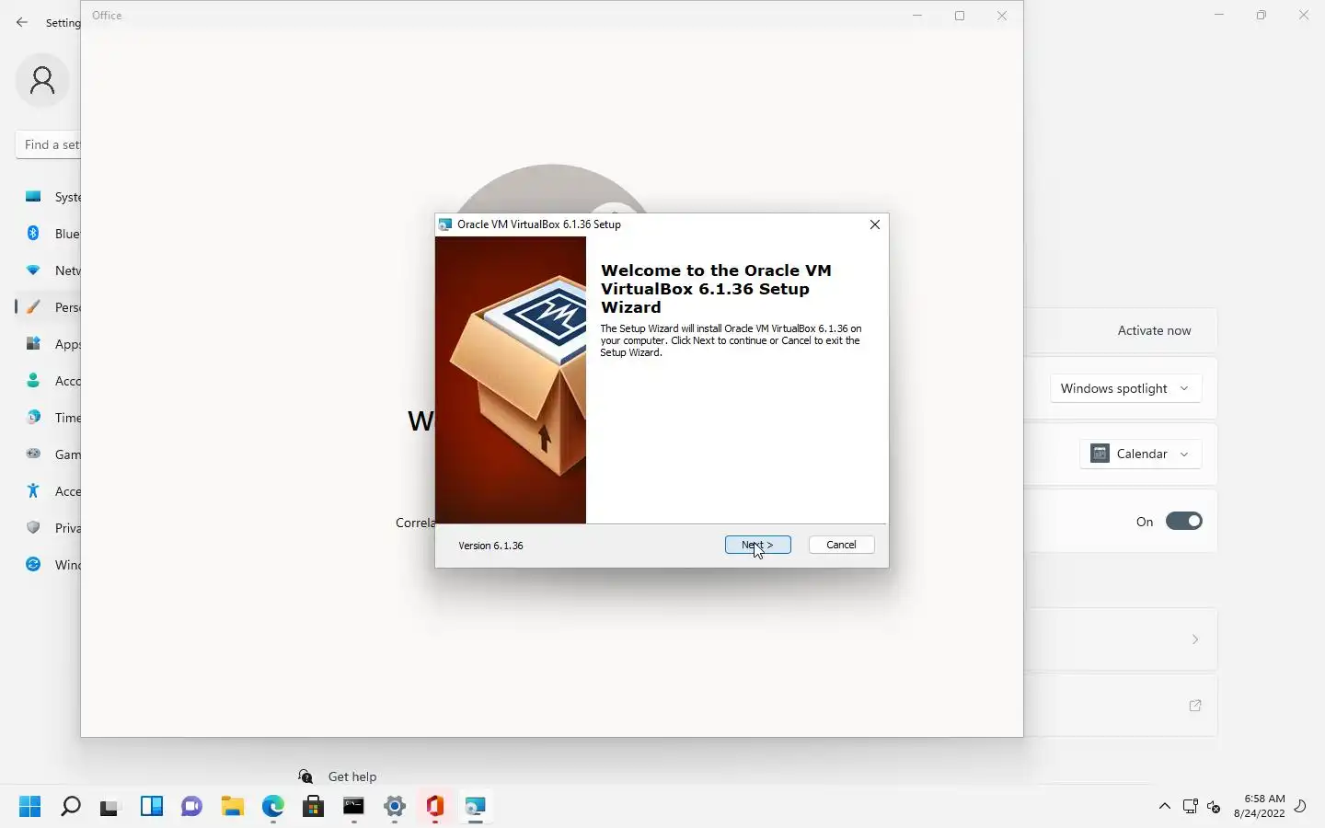
Task: Open volume control from system tray
Action: 1214,807
